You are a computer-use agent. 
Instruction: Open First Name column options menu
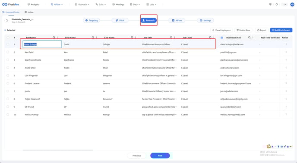click(97, 38)
